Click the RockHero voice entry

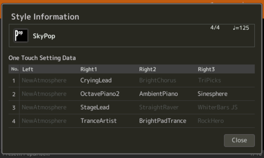pyautogui.click(x=211, y=121)
